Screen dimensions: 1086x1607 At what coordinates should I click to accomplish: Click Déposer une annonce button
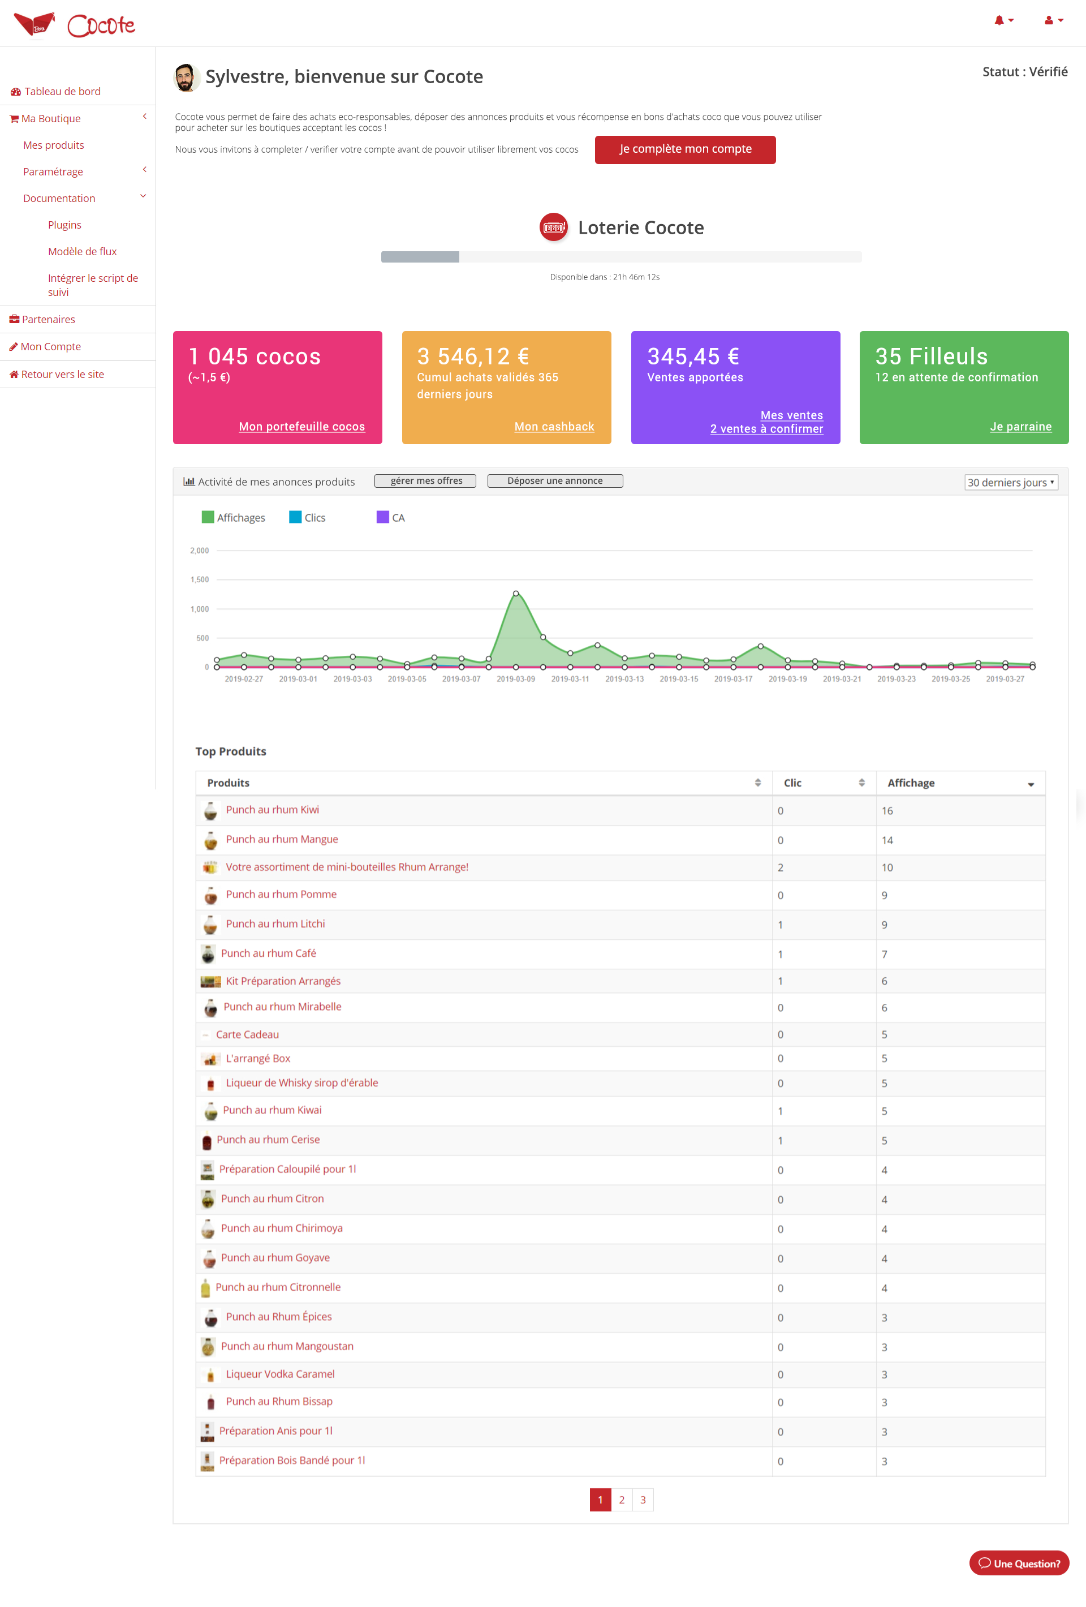555,480
